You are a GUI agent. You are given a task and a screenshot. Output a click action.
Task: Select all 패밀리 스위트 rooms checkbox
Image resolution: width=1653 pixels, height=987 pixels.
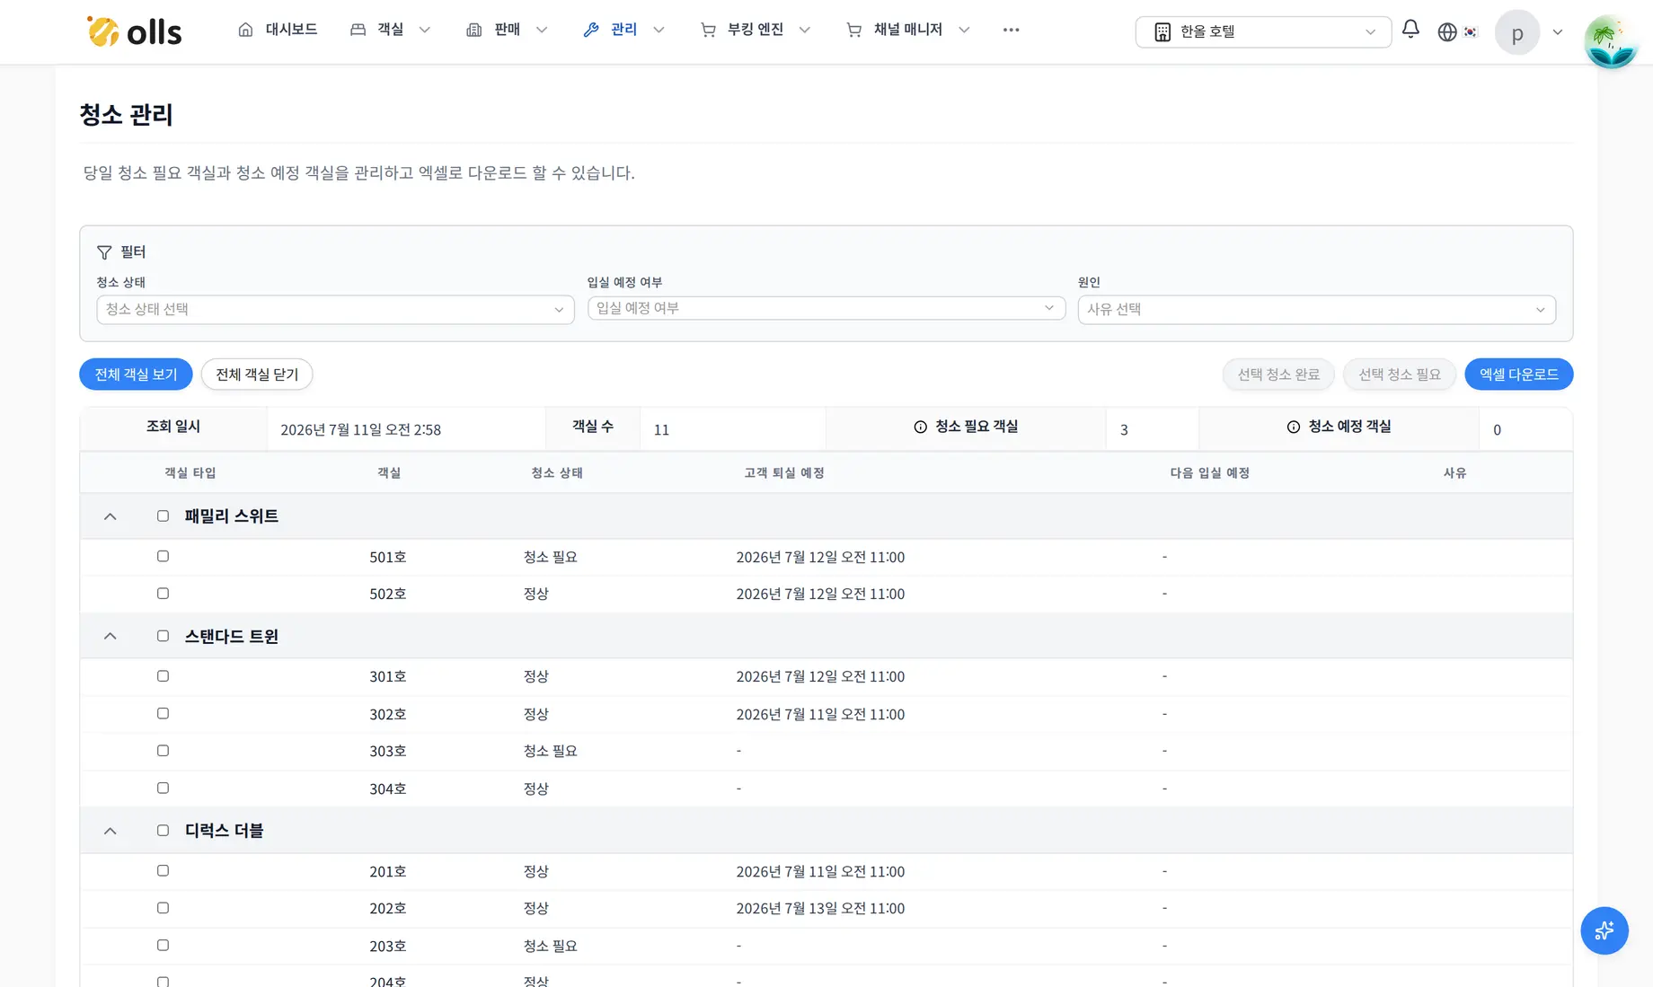[x=163, y=516]
